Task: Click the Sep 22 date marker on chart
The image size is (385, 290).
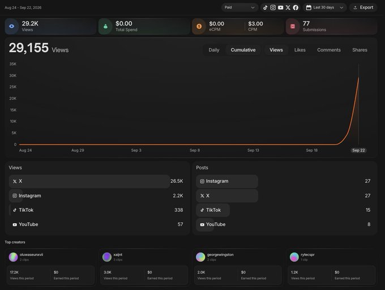Action: pos(358,150)
